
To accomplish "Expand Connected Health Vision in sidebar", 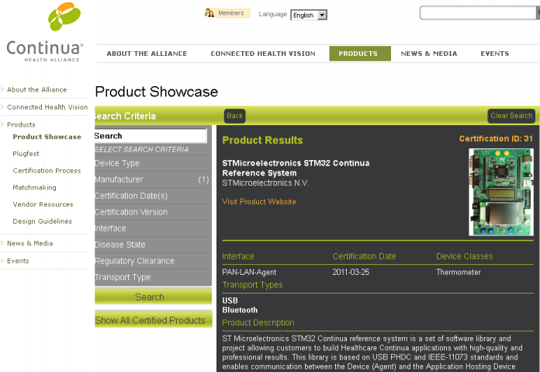I will pyautogui.click(x=47, y=107).
